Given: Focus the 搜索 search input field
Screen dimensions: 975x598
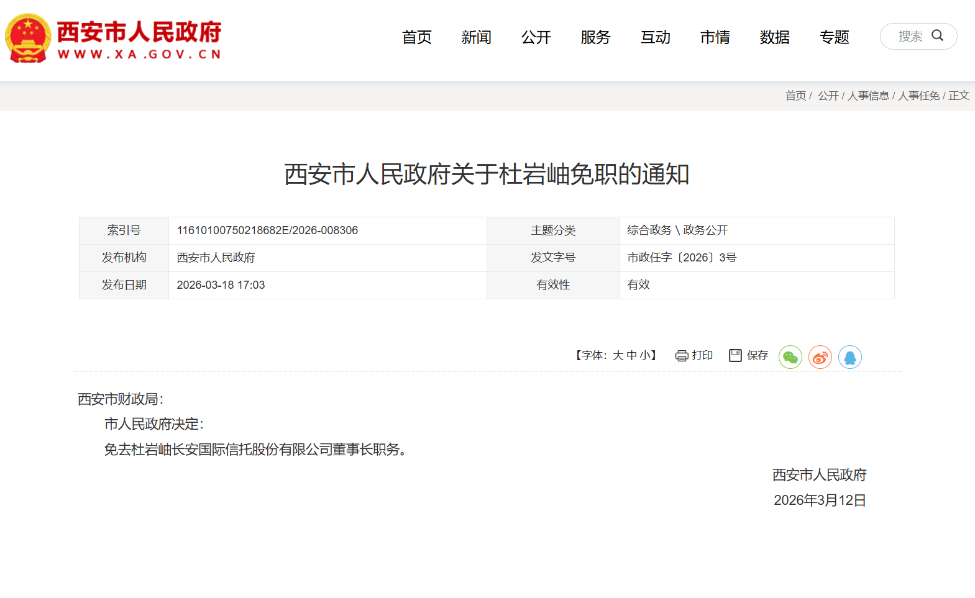Looking at the screenshot, I should 910,37.
